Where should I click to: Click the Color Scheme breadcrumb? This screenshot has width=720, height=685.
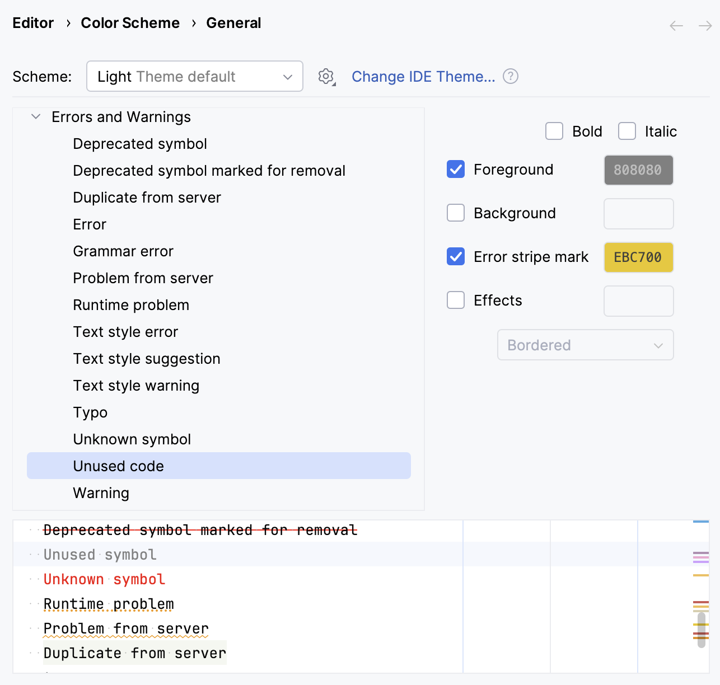[x=130, y=23]
